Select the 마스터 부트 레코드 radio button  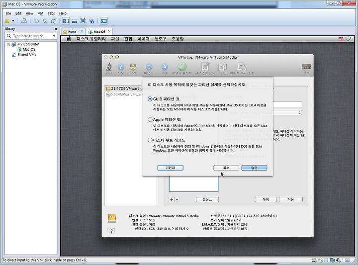pos(150,140)
